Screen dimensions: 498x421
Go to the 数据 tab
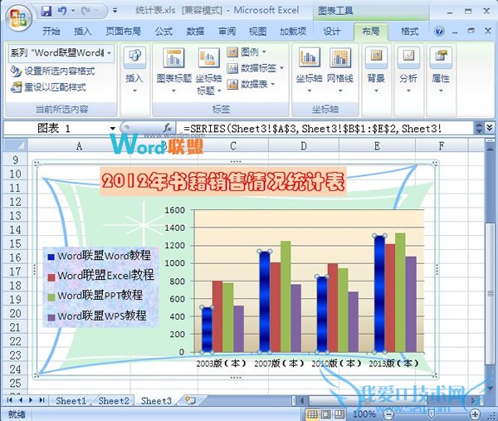coord(195,31)
